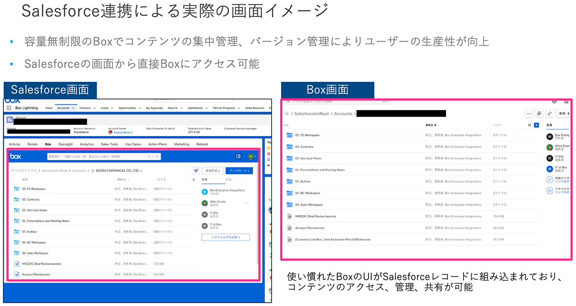The height and width of the screenshot is (306, 576).
Task: Click the 07. Archive folder icon in Box screen
Action: coord(289,182)
